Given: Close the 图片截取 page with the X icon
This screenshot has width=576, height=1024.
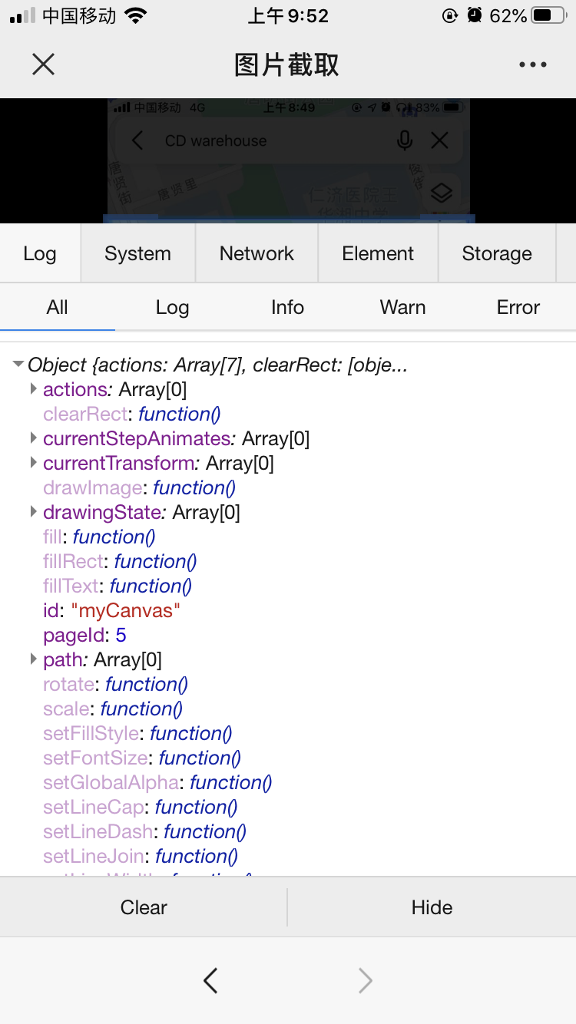Looking at the screenshot, I should (x=43, y=64).
